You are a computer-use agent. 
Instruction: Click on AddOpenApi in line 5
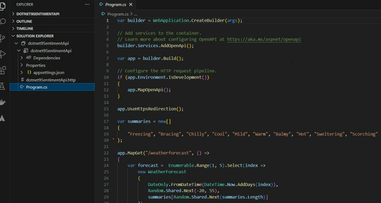click(174, 46)
